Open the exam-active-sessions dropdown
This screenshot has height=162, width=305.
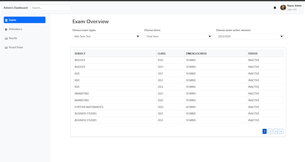tap(250, 36)
